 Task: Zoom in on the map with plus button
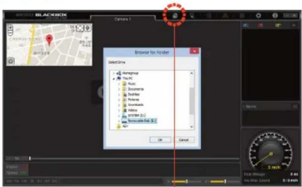[x=10, y=28]
